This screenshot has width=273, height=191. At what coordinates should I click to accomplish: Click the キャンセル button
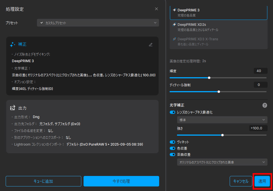(x=241, y=181)
